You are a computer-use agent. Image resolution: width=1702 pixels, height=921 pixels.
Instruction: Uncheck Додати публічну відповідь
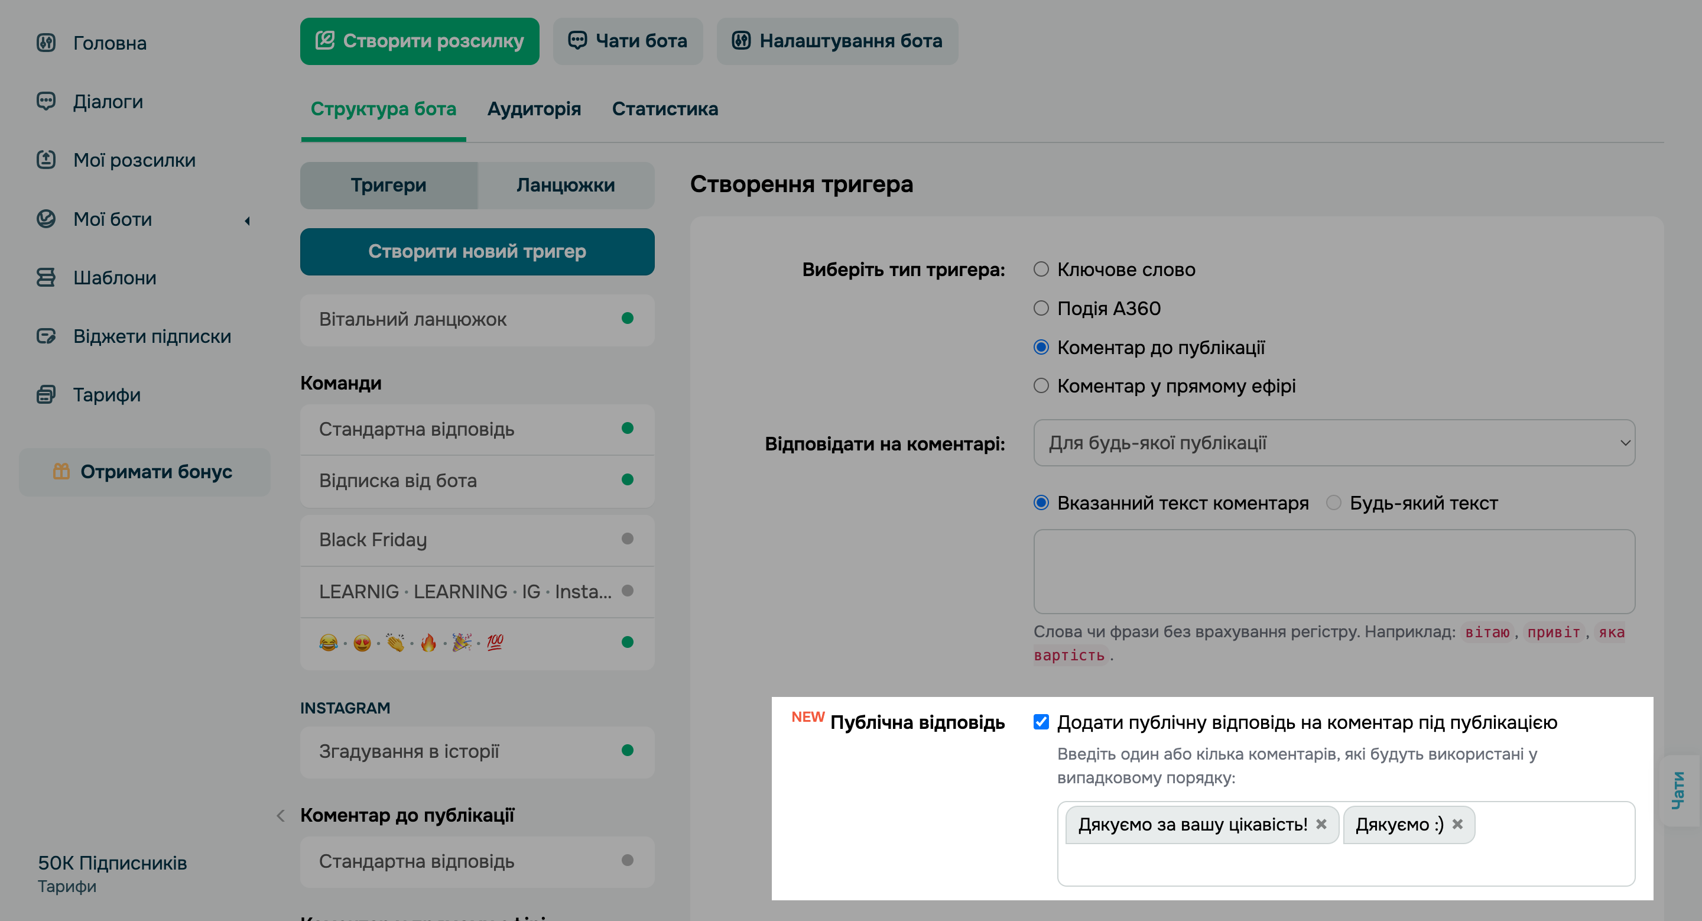[x=1041, y=722]
